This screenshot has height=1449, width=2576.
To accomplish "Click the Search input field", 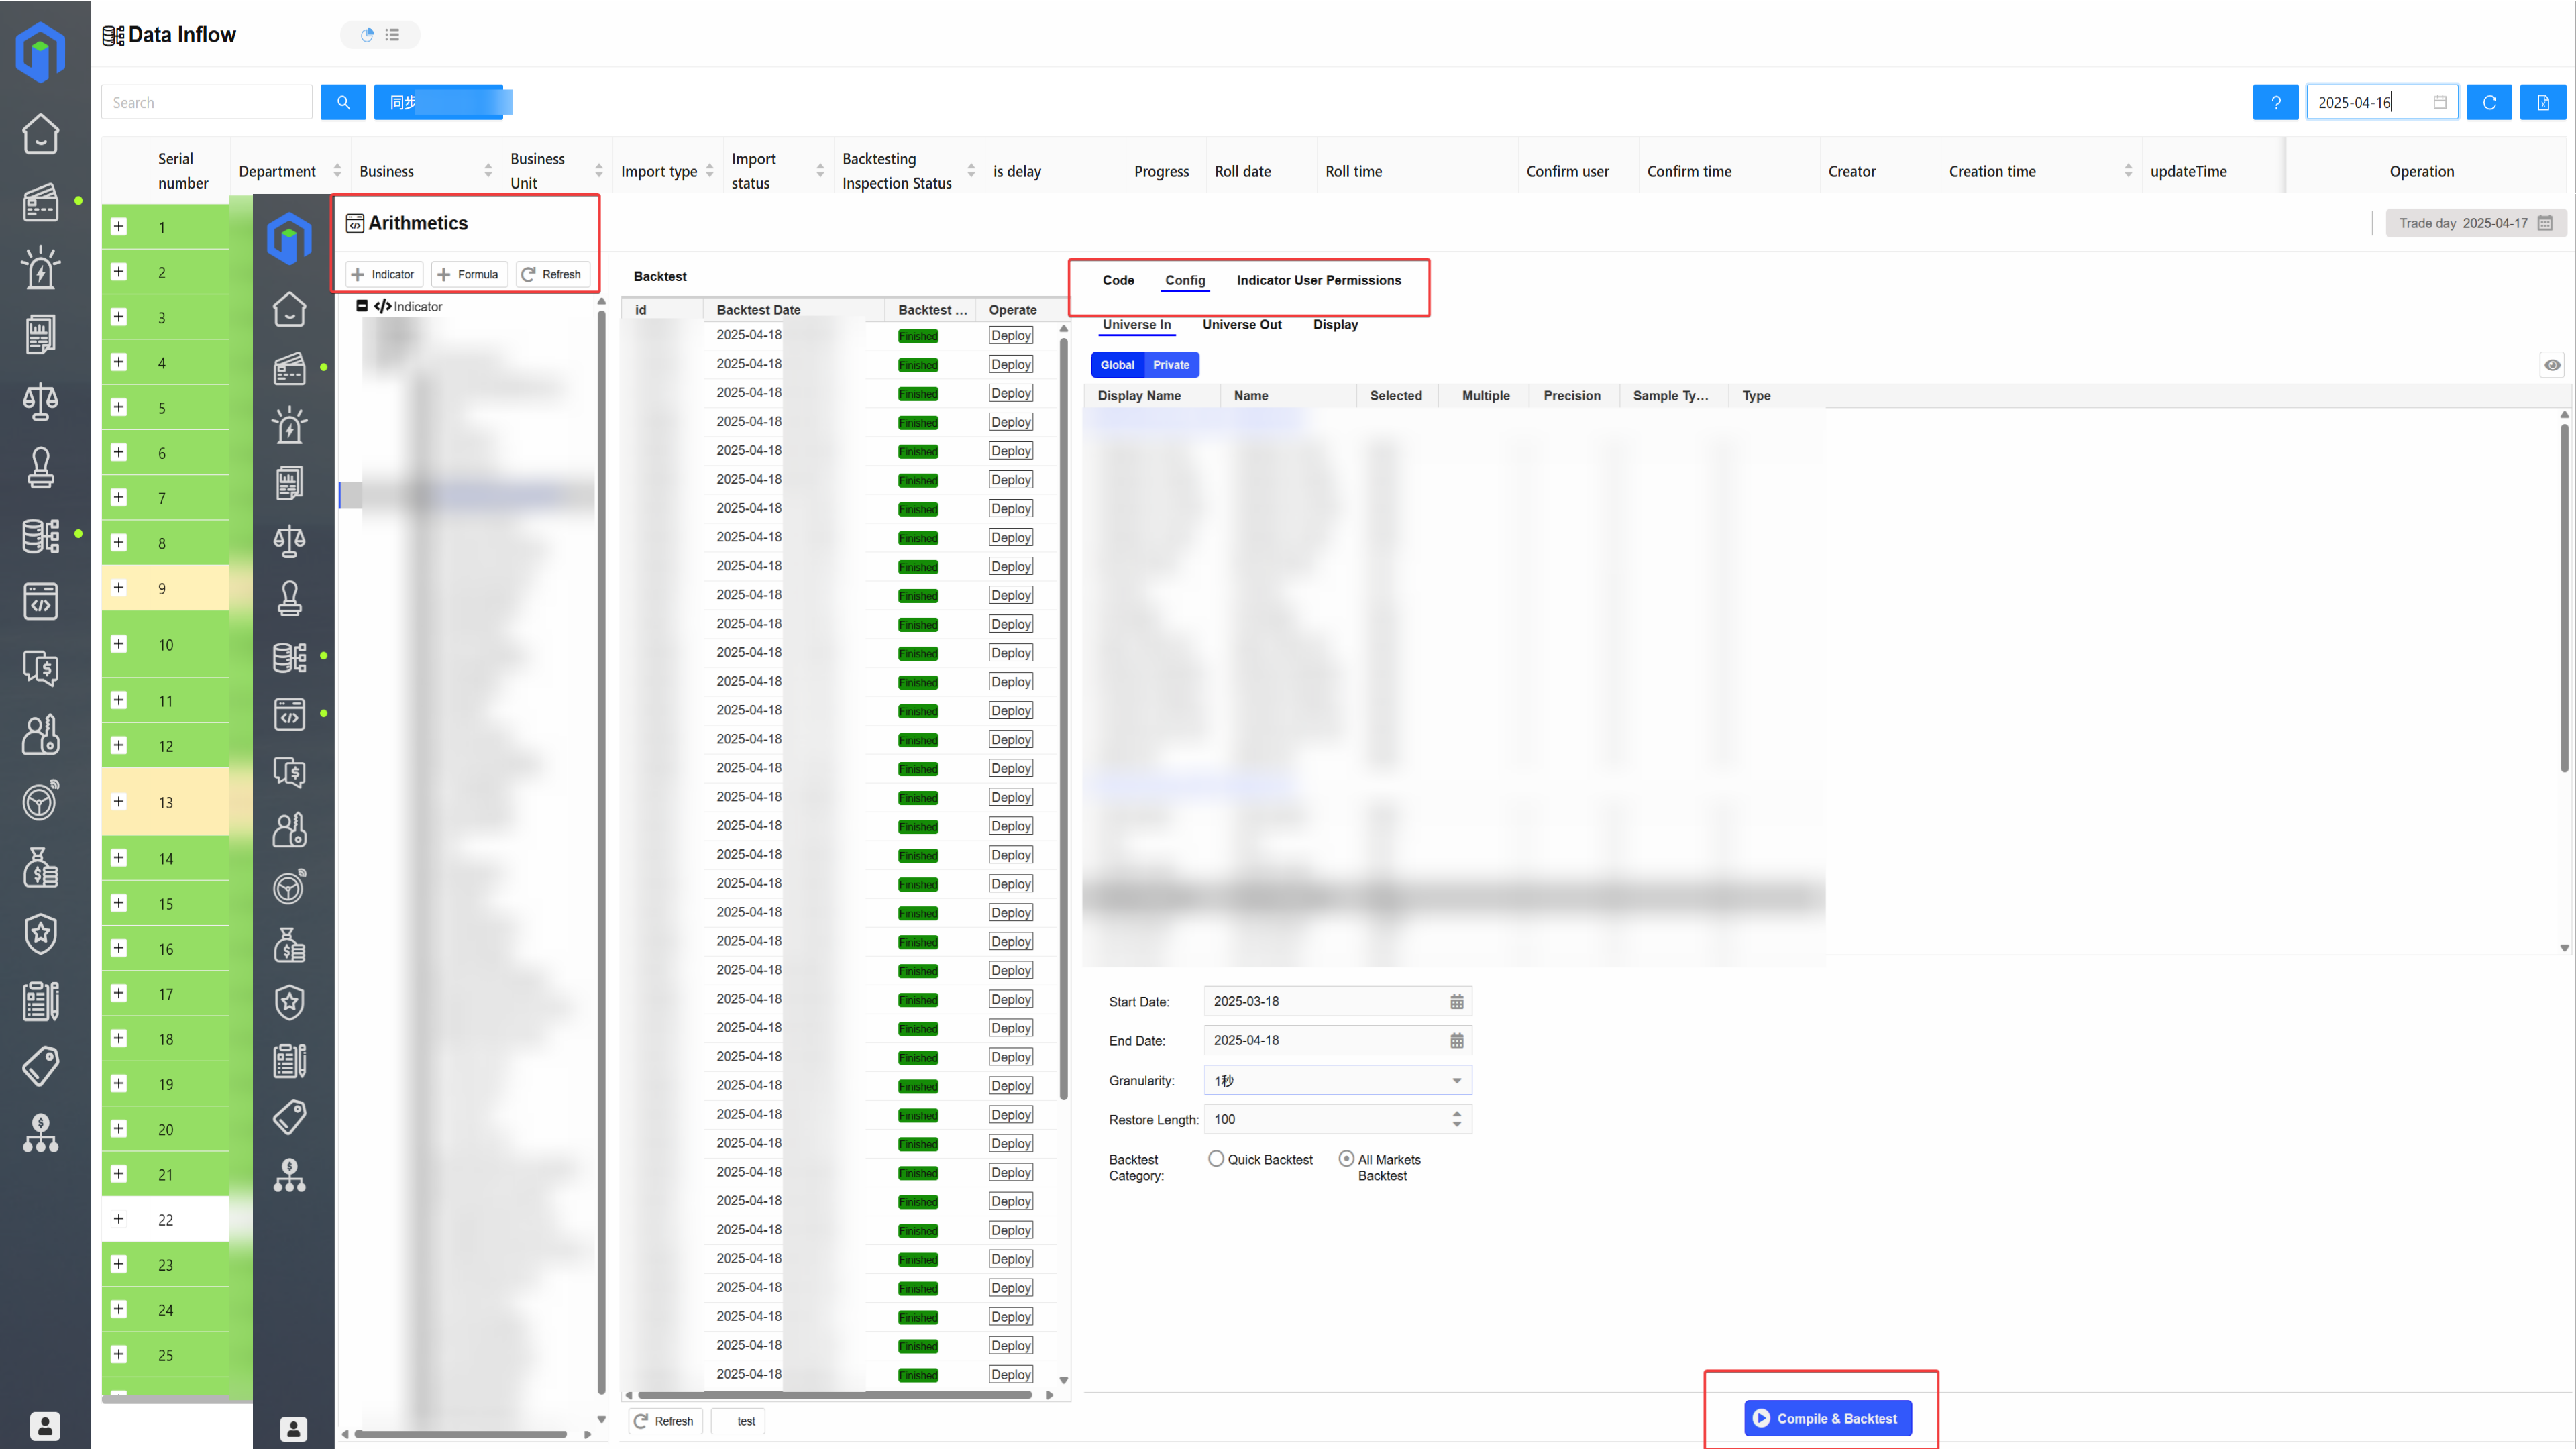I will 207,102.
